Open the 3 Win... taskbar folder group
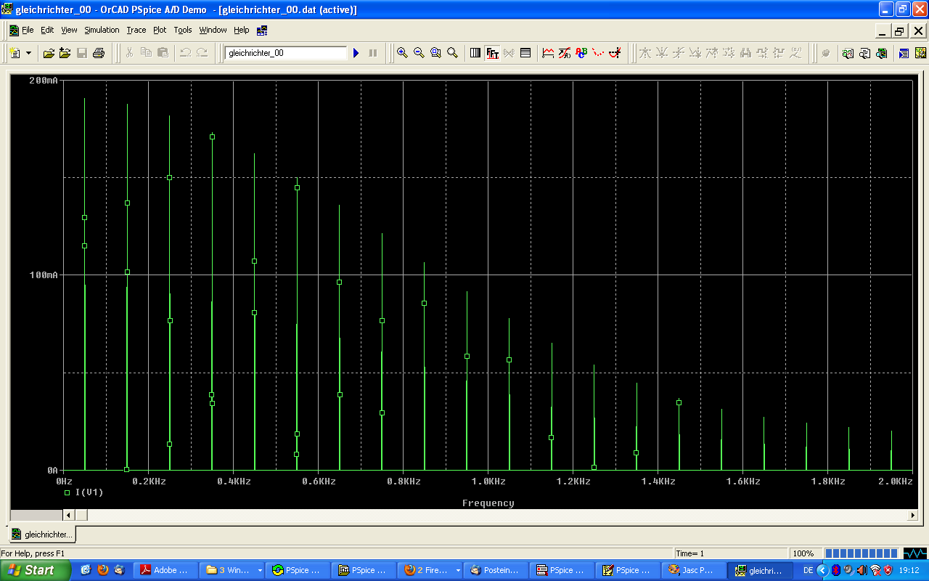Viewport: 929px width, 581px height. [x=232, y=570]
